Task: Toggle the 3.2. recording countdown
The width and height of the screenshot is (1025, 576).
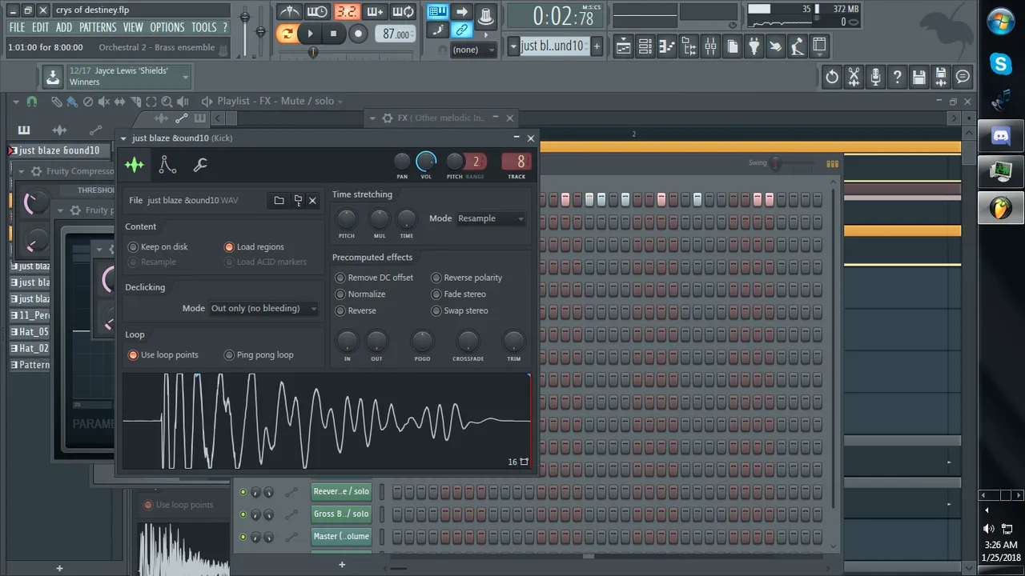Action: tap(347, 12)
